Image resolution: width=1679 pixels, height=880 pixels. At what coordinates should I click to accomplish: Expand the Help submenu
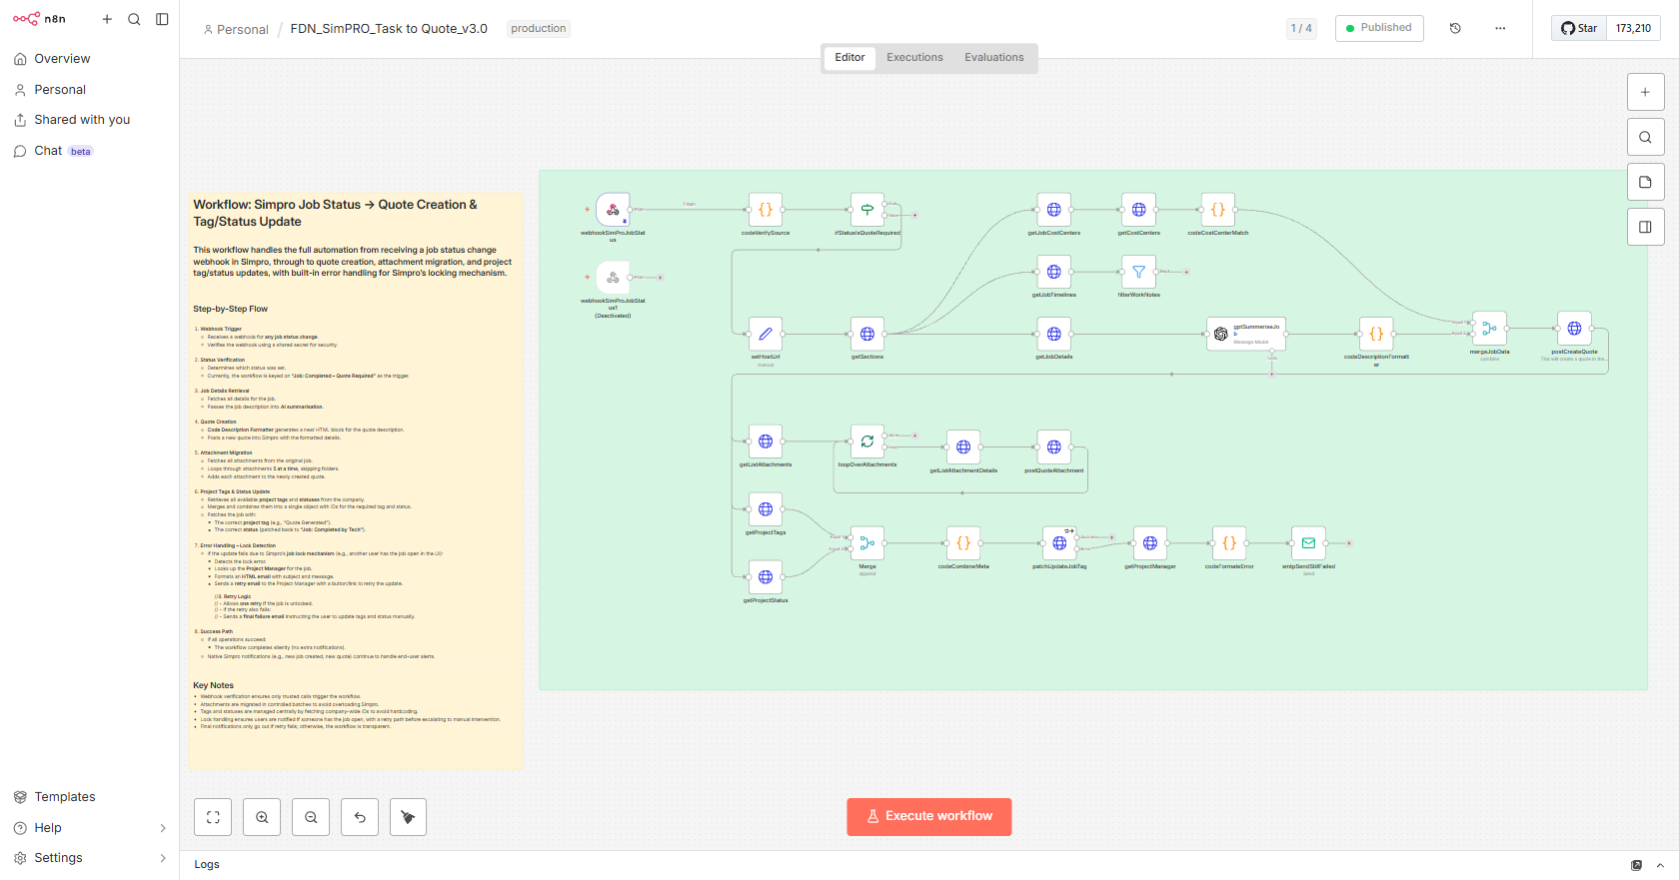(x=163, y=828)
